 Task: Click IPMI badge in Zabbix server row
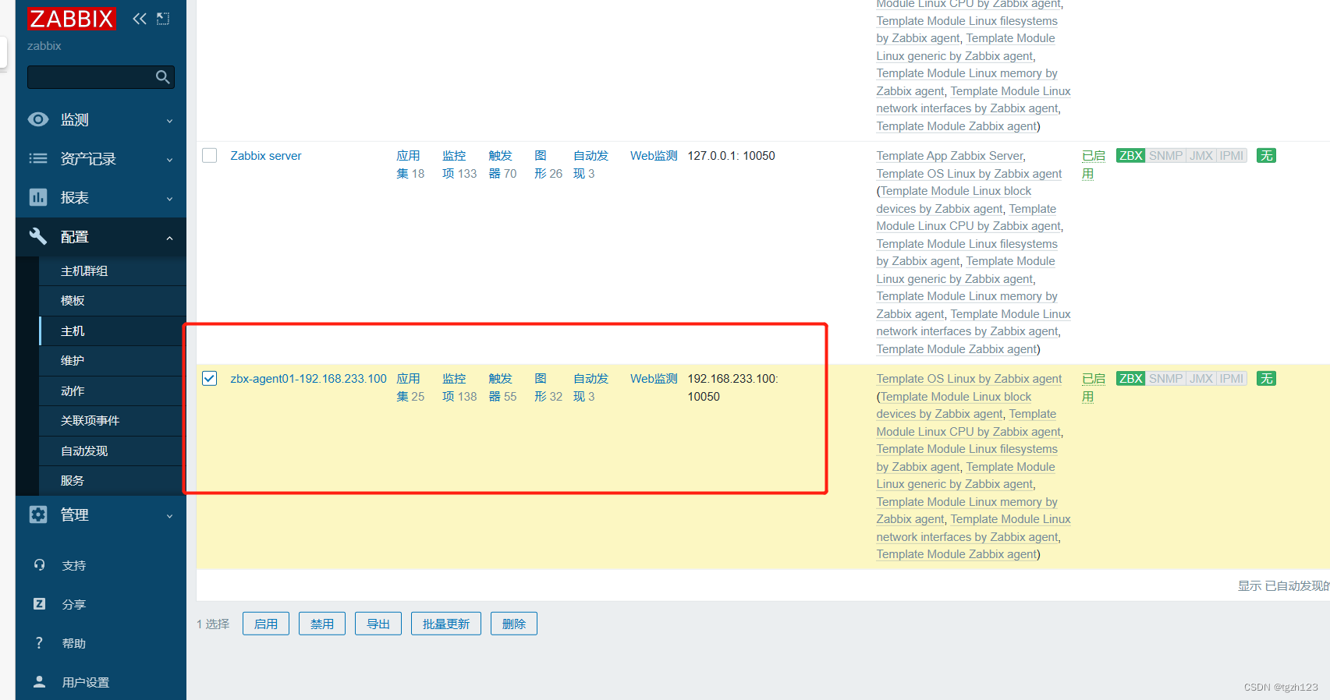[x=1232, y=156]
